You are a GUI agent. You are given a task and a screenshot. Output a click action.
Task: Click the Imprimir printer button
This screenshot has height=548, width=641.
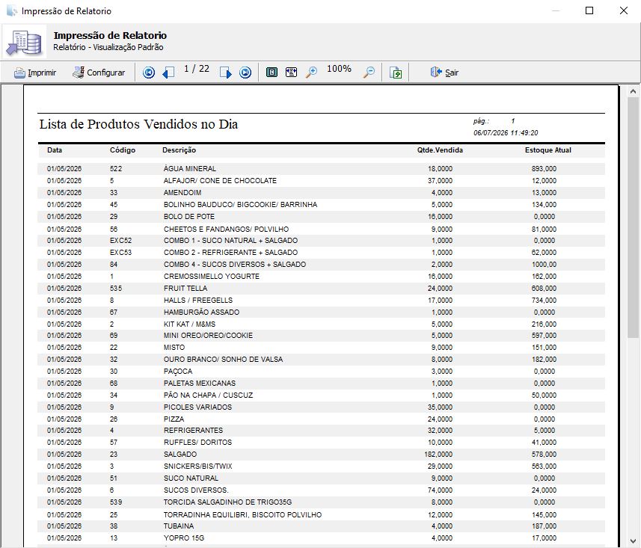(35, 73)
